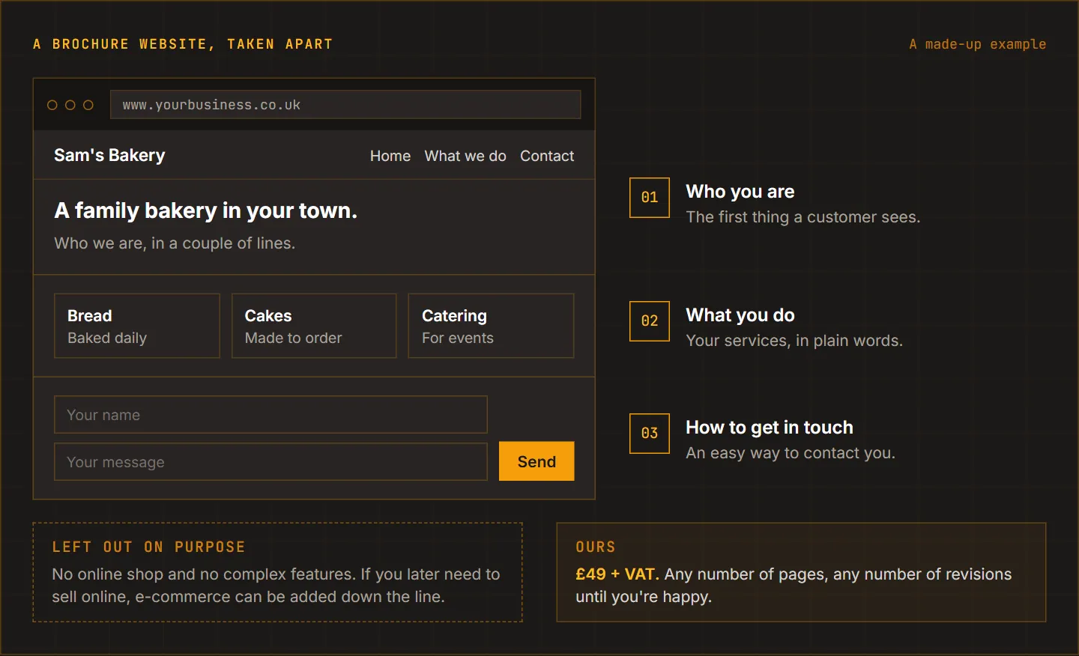Click 'The first thing a customer sees.'

pos(803,217)
